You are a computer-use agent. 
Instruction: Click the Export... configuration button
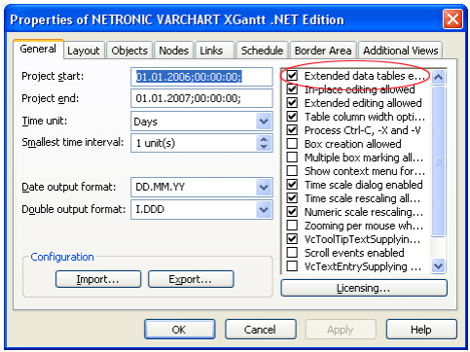click(x=191, y=279)
